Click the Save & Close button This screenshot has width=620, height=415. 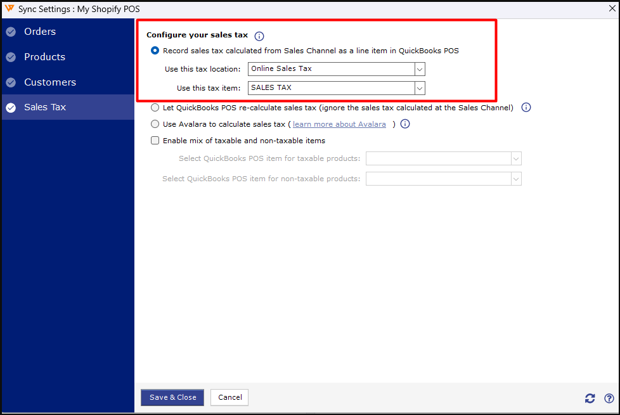(172, 397)
